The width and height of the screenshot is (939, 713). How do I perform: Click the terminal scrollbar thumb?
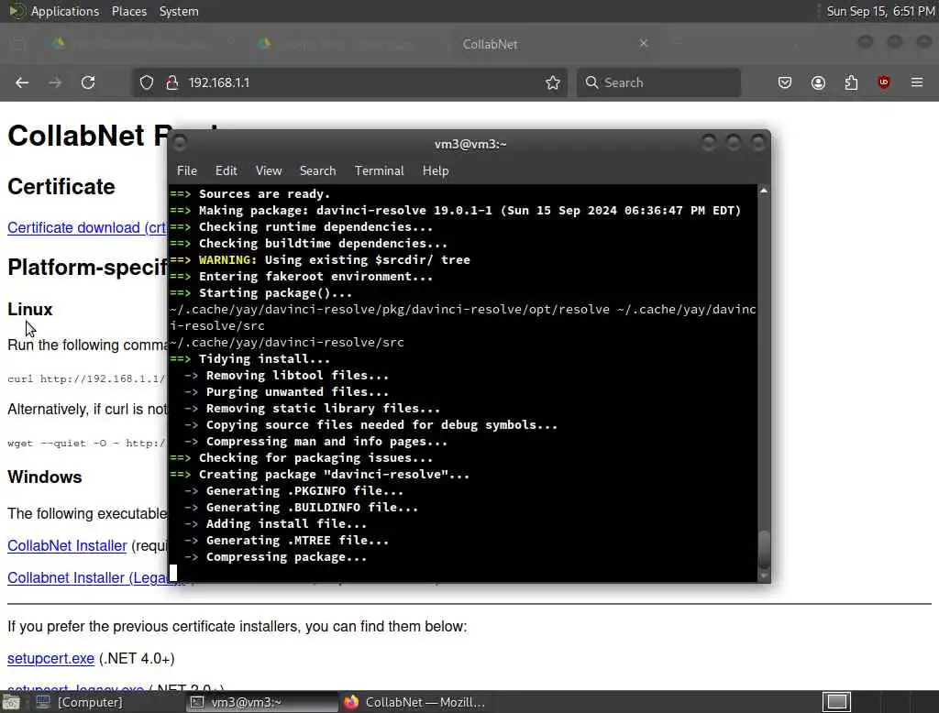click(x=764, y=549)
